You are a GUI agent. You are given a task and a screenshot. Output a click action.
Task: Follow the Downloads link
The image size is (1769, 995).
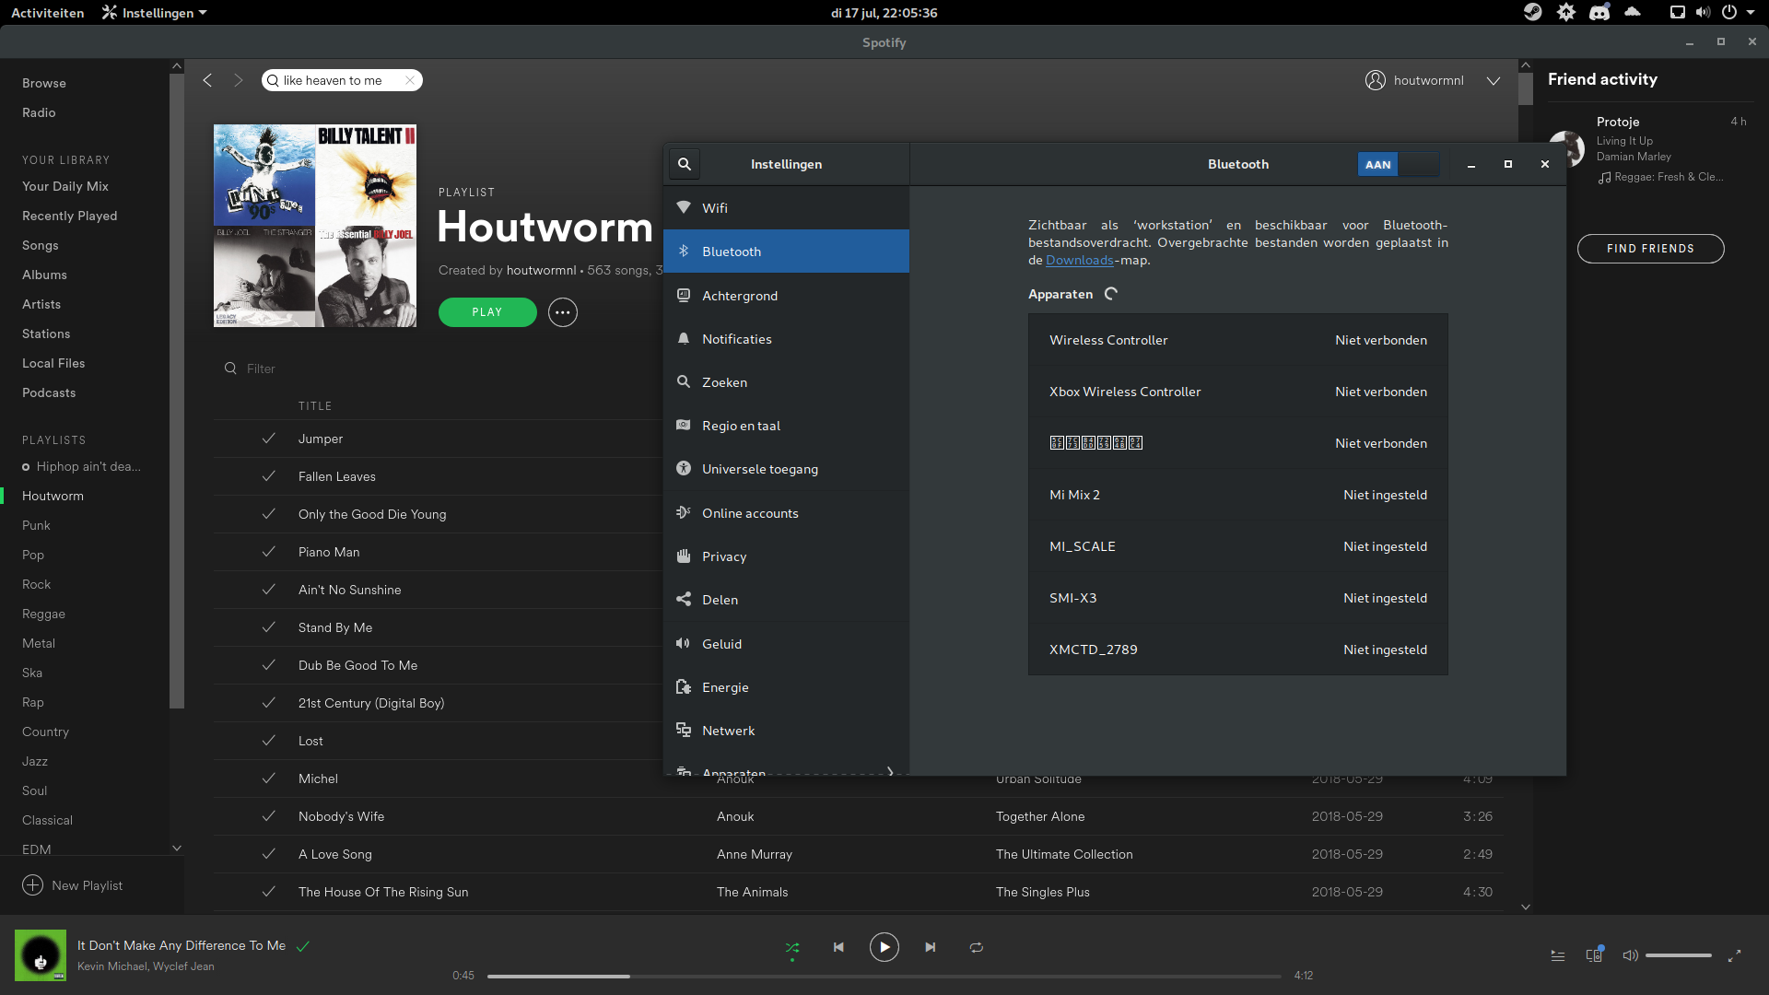click(1079, 261)
